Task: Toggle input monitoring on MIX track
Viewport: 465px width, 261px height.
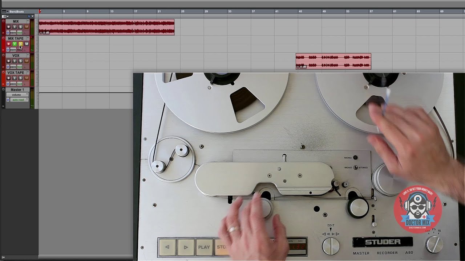Action: [x=15, y=27]
